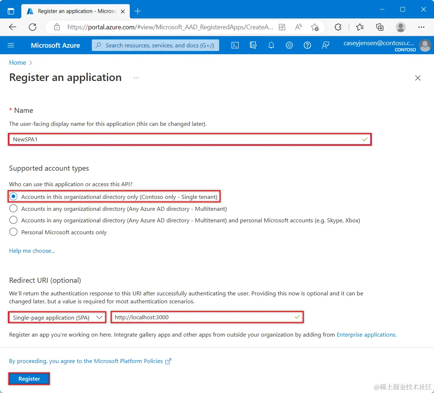Screen dimensions: 434x393
Task: Open the Azure feedback icon
Action: tap(325, 45)
